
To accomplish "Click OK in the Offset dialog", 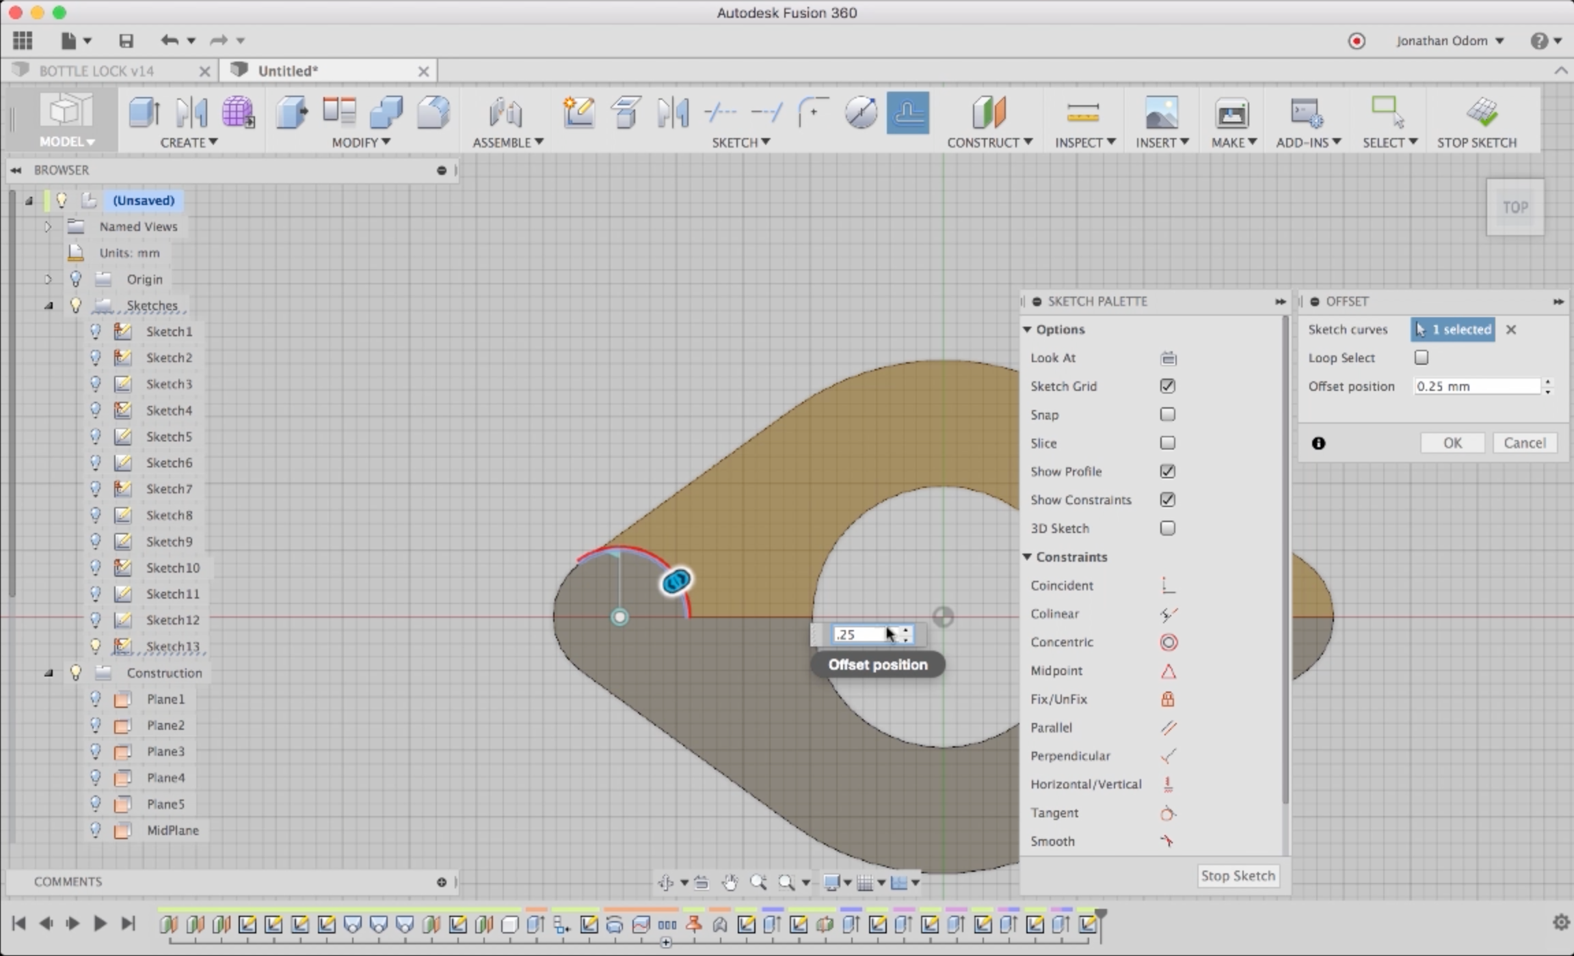I will pos(1452,443).
